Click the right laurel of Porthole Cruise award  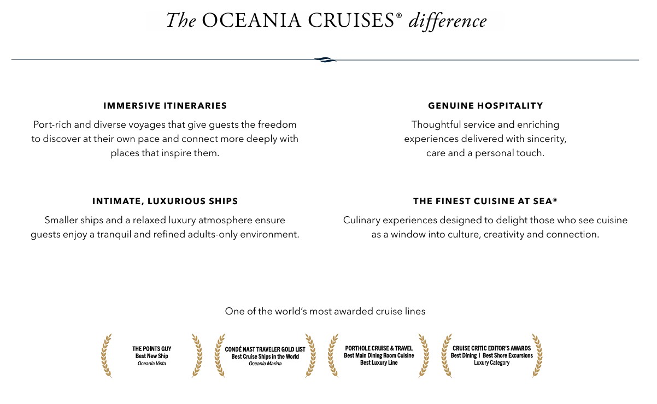point(424,355)
